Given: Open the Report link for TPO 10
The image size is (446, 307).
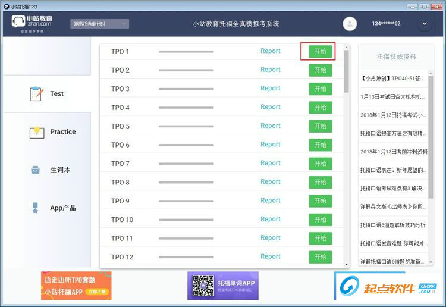Looking at the screenshot, I should [x=271, y=219].
